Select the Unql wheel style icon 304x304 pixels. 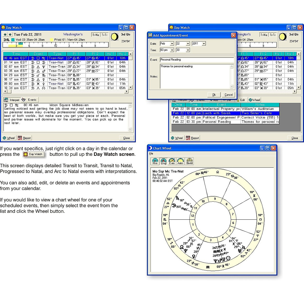(163, 161)
